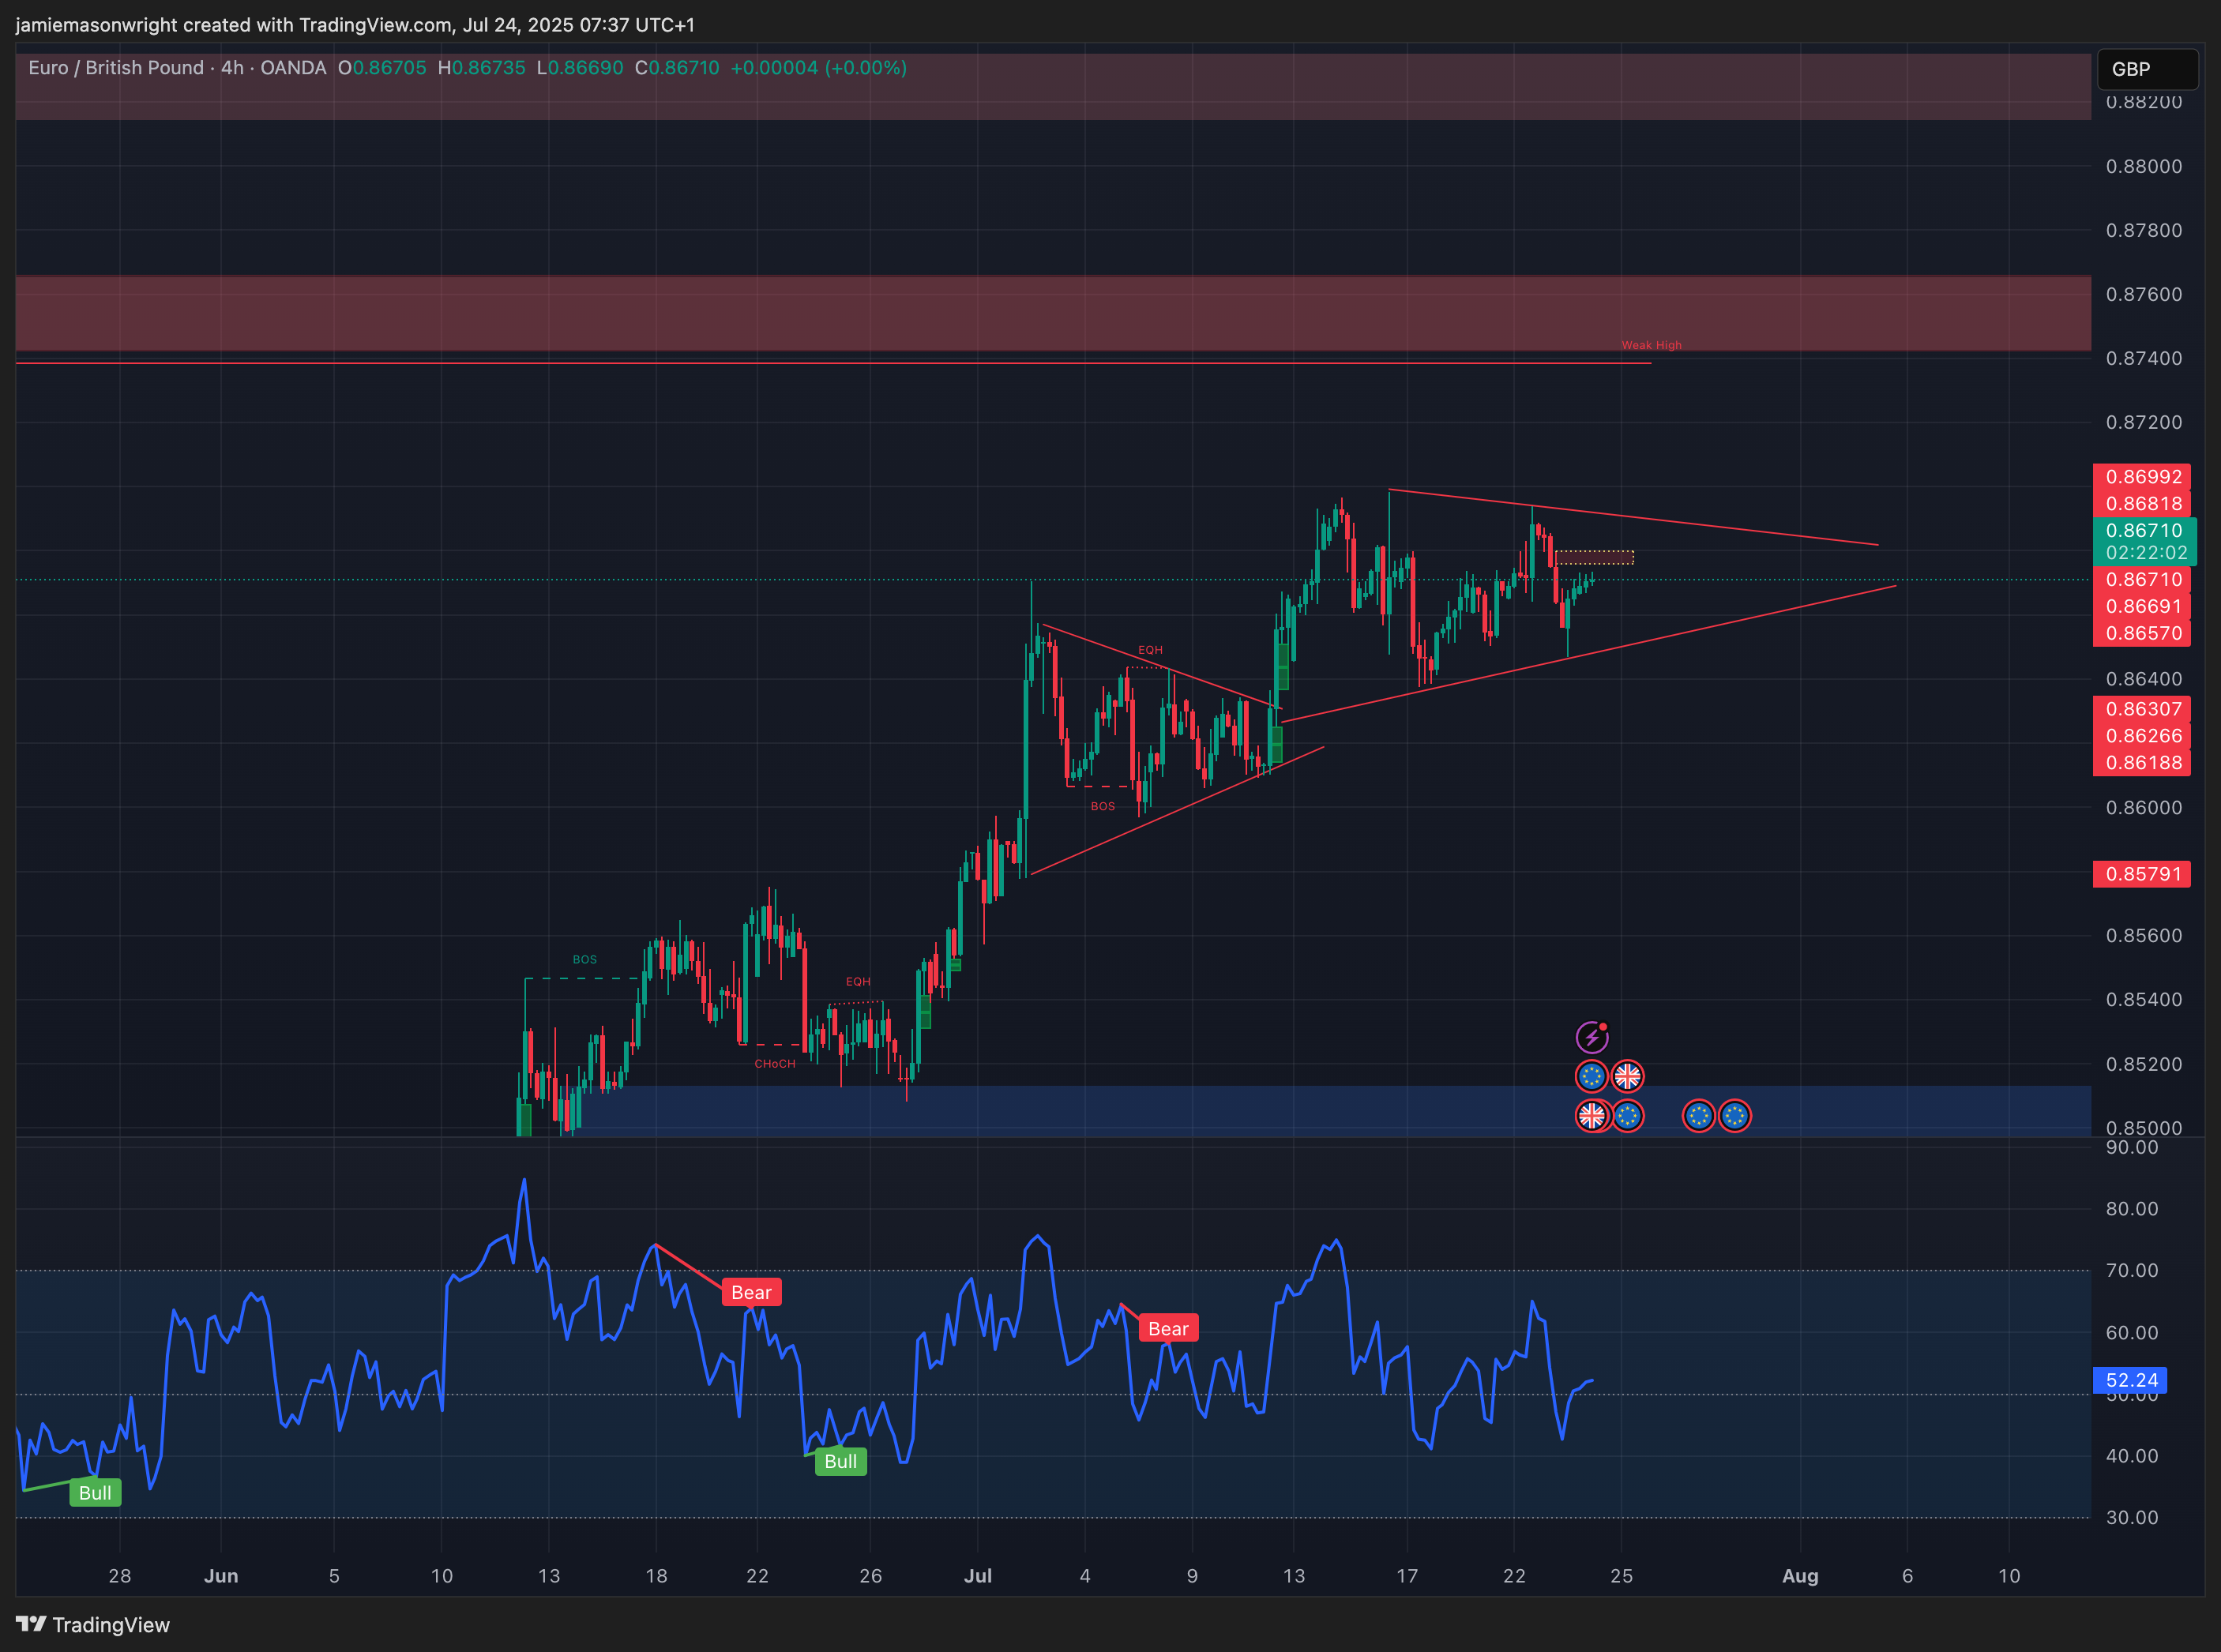Click the 'CHoCH' structure label

click(775, 1063)
